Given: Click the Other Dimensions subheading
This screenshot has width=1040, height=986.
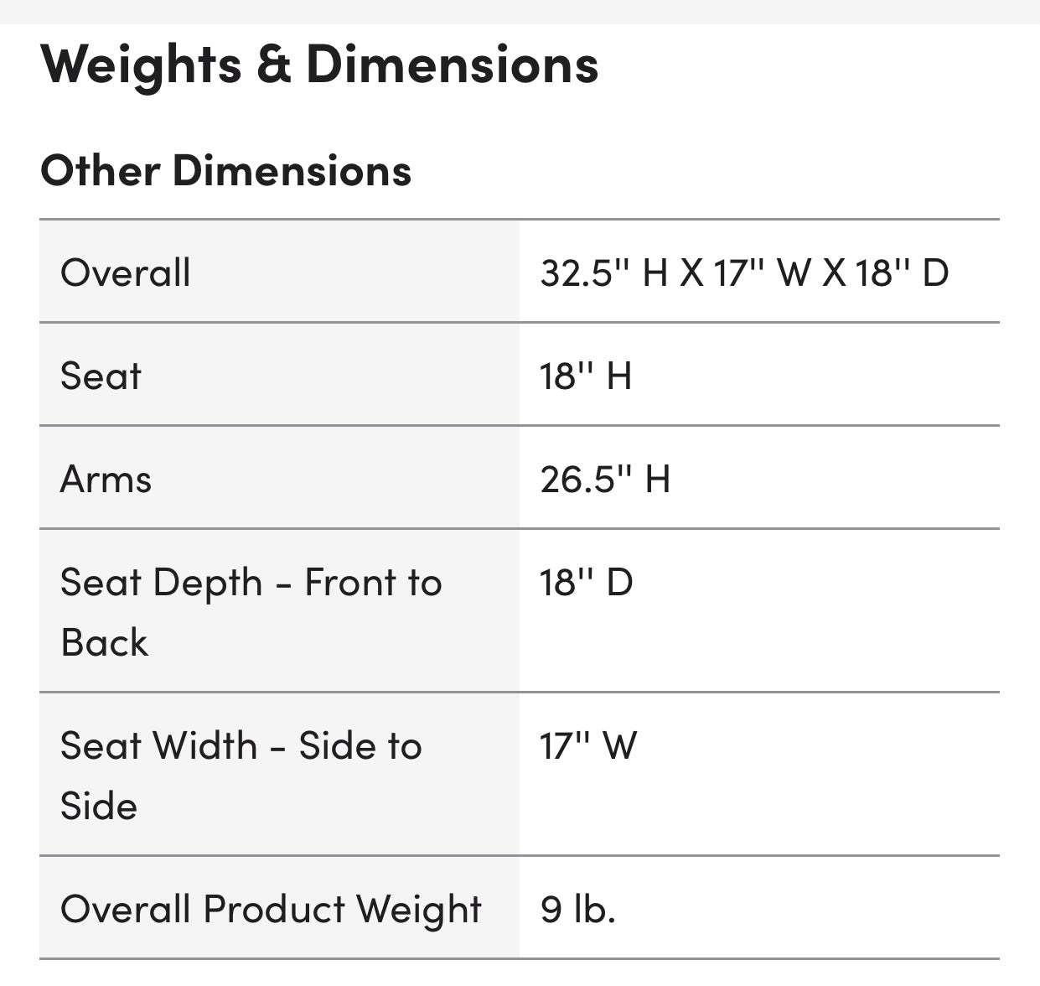Looking at the screenshot, I should [x=225, y=171].
